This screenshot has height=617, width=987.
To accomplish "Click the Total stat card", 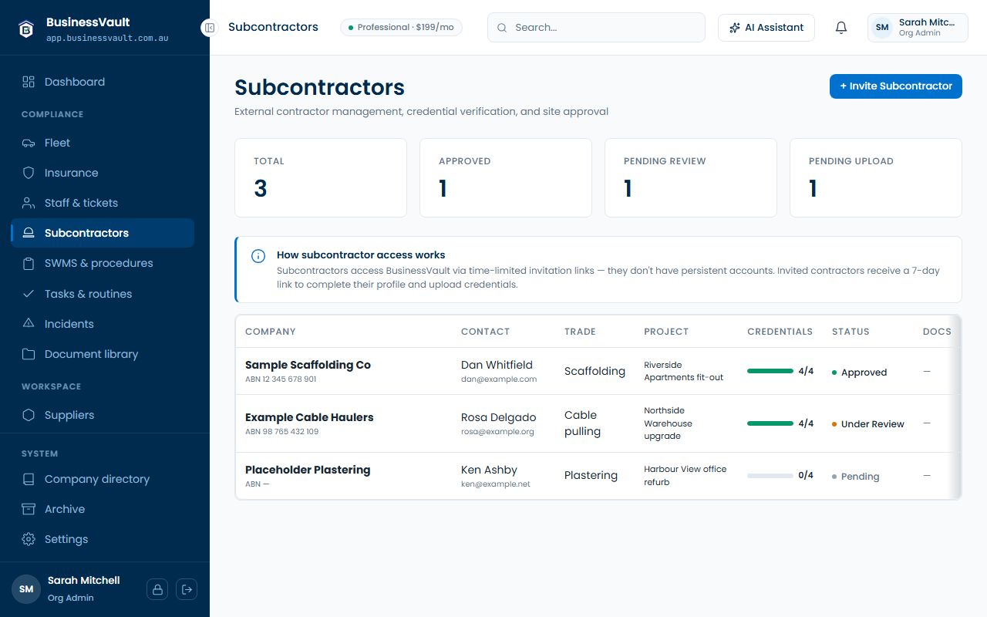I will pos(321,177).
